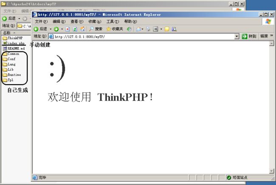The image size is (276, 185).
Task: Open 文件(F) menu in the Explorer window
Action: 10,11
